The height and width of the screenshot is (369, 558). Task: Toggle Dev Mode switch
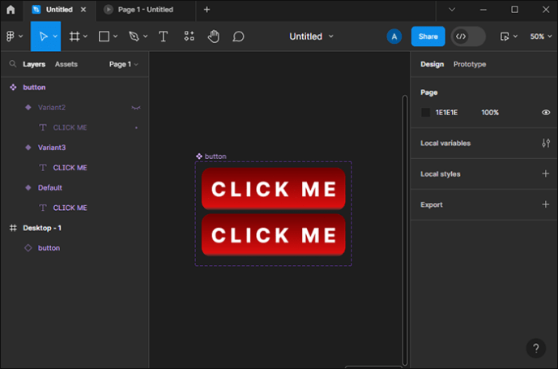[468, 36]
